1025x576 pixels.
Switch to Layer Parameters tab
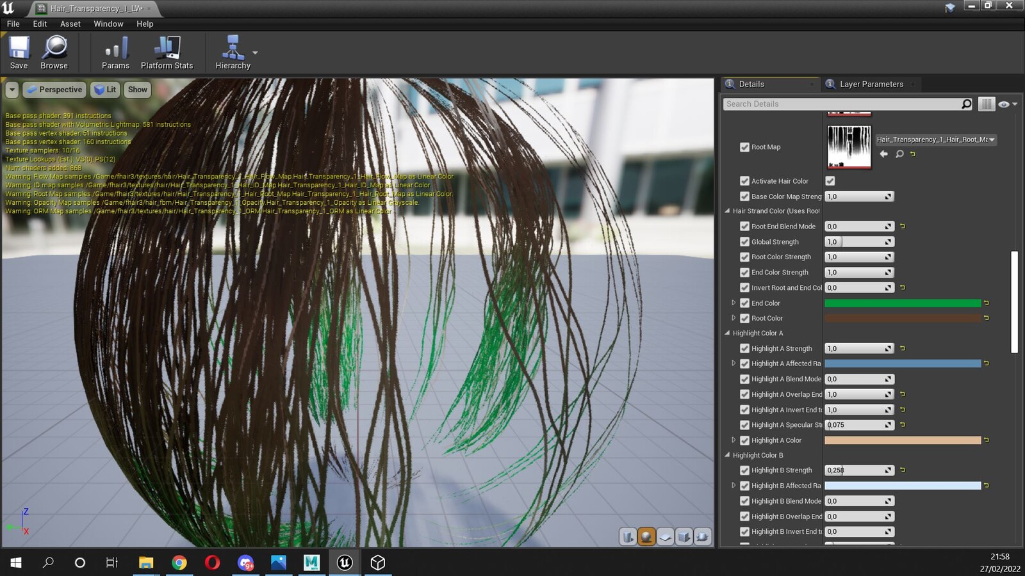tap(871, 84)
